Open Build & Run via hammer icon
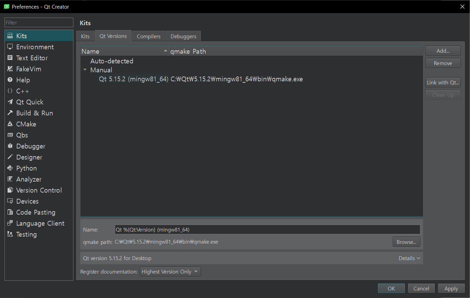Viewport: 470px width, 298px height. [10, 113]
